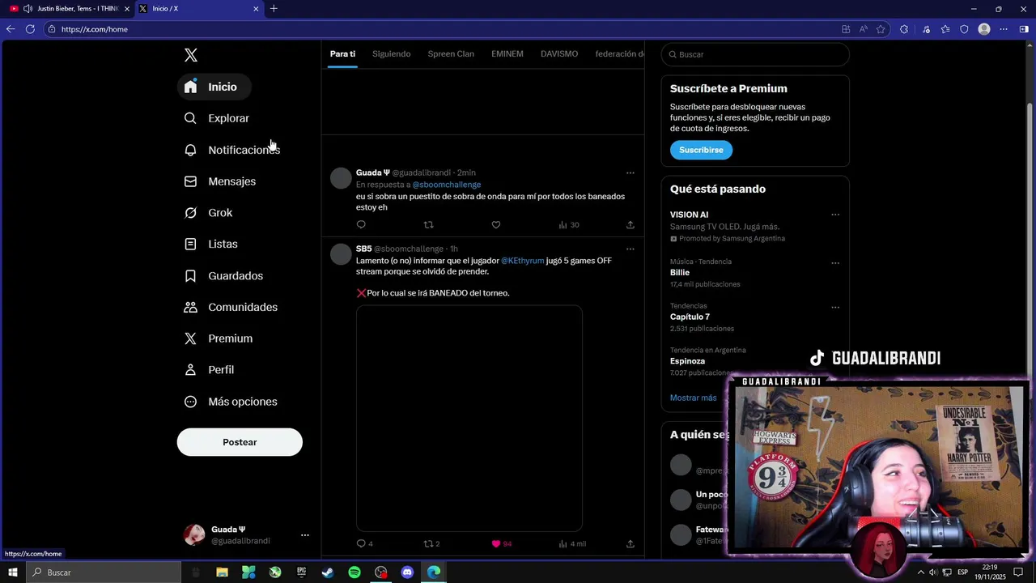The width and height of the screenshot is (1036, 583).
Task: Reply to SB5 post with 4 replies
Action: (x=364, y=543)
